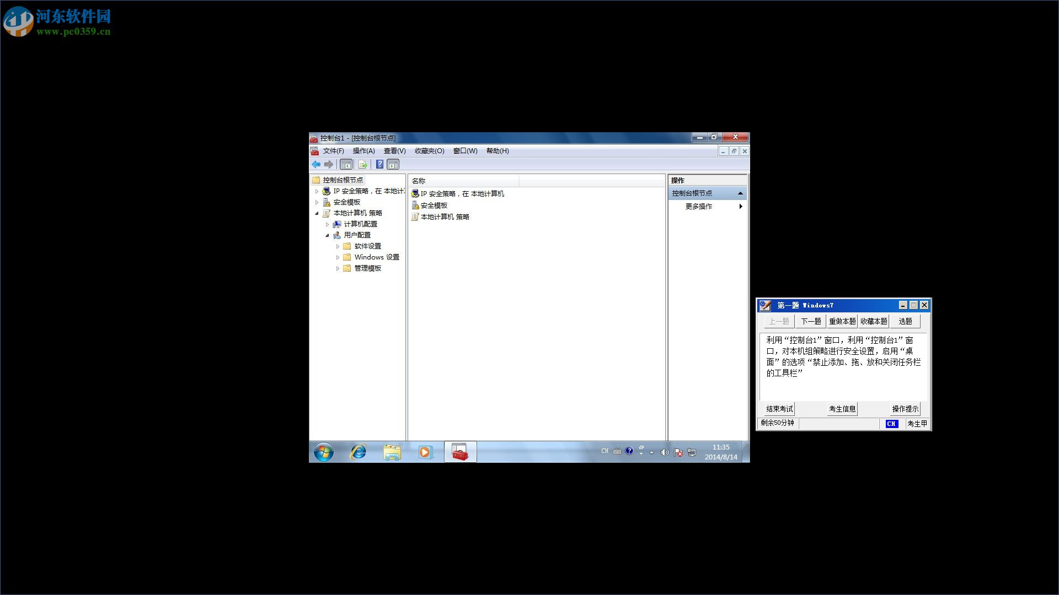This screenshot has width=1059, height=595.
Task: Click 安全模板 icon in center list
Action: pyautogui.click(x=415, y=205)
